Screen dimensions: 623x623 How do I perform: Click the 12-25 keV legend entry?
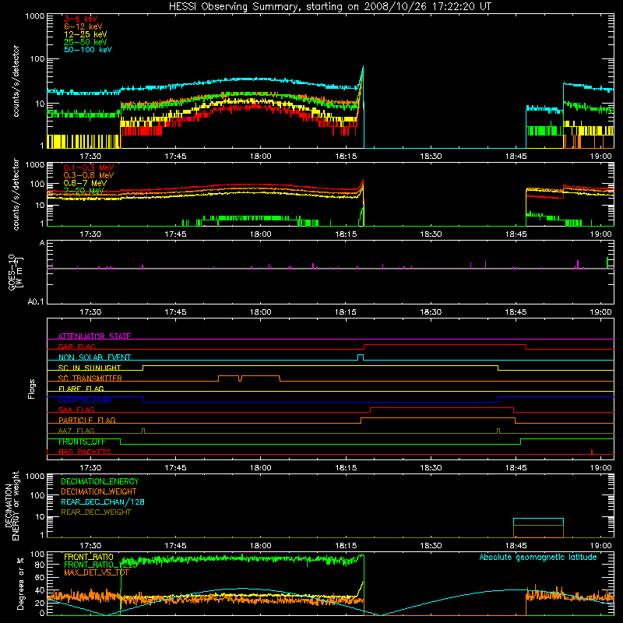(x=86, y=34)
